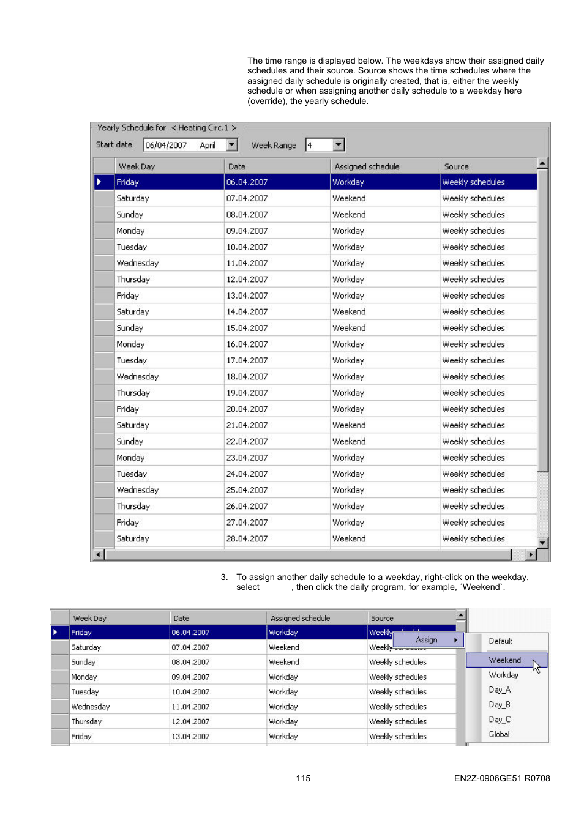Click the scroll up arrow of upper table

[542, 163]
